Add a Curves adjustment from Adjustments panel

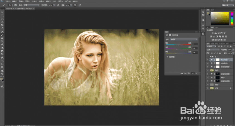tap(219, 33)
